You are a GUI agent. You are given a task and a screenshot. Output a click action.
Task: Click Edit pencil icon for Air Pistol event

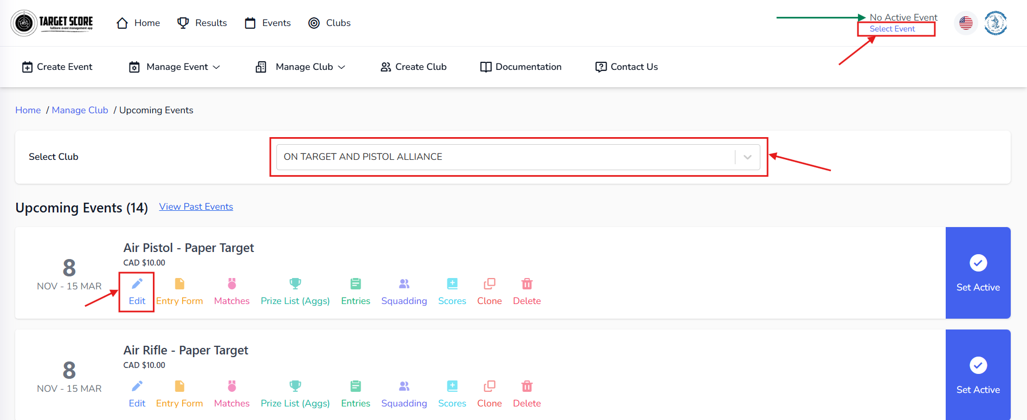(x=137, y=284)
